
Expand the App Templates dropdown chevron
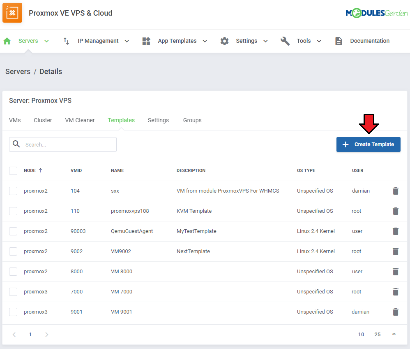(x=205, y=41)
